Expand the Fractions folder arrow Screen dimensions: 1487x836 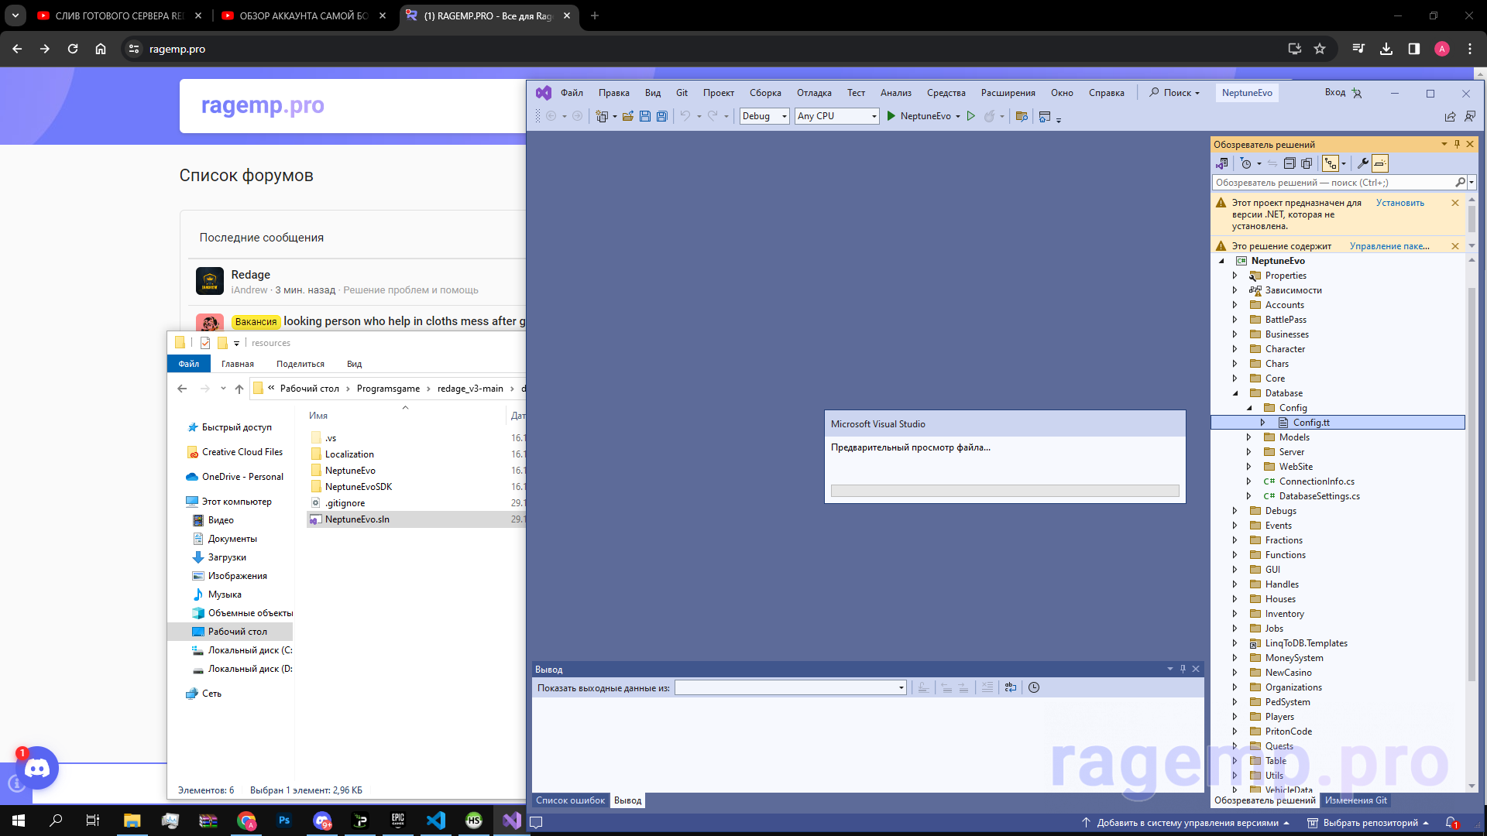click(x=1235, y=540)
